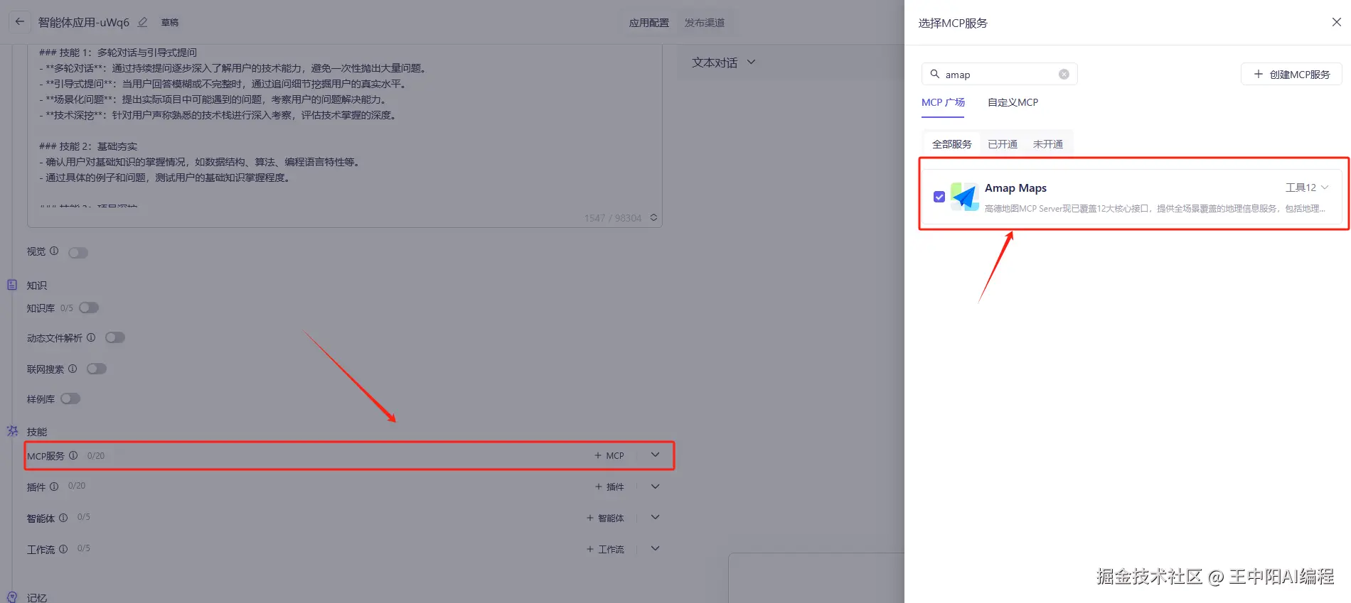Select the MCP 广场 tab
This screenshot has width=1351, height=603.
pos(943,102)
